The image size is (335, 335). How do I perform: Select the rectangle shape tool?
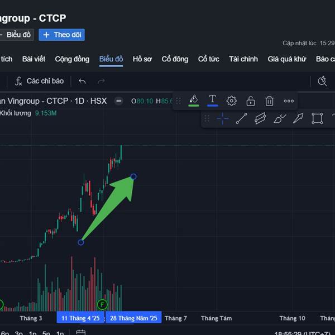point(317,118)
